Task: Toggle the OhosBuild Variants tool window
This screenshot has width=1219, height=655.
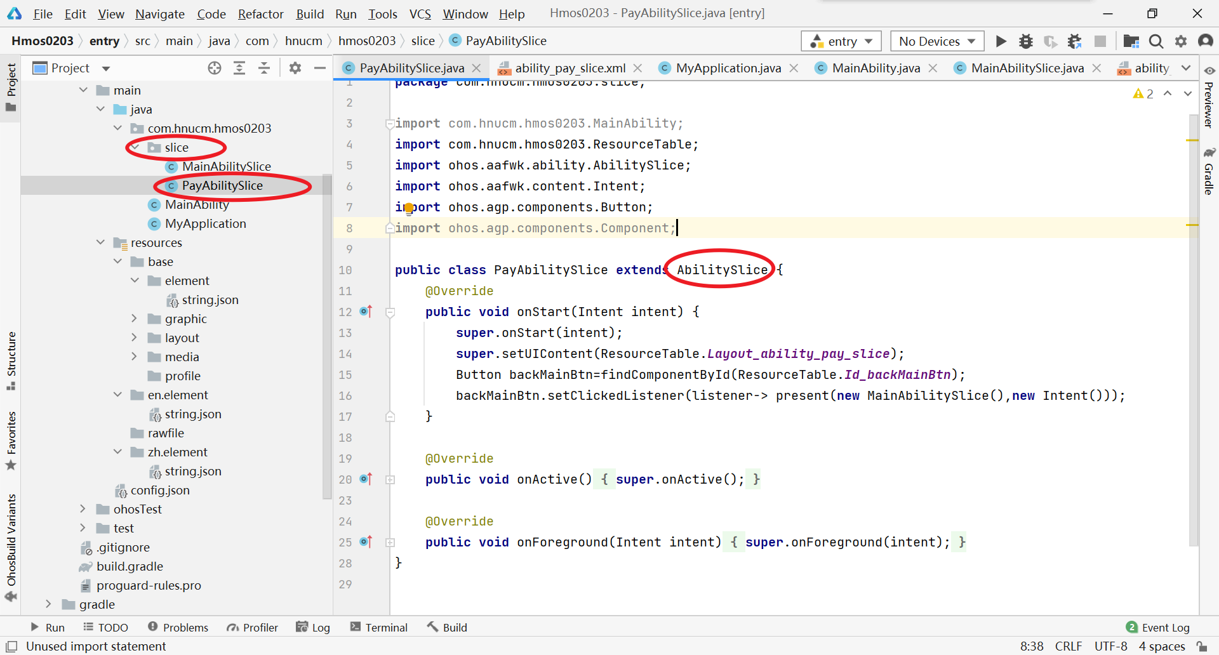Action: coord(11,547)
